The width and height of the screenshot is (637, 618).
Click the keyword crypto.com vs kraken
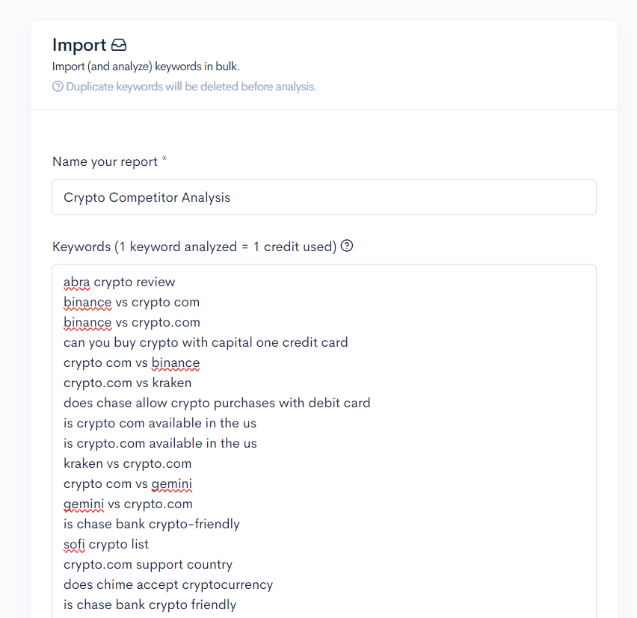tap(128, 383)
